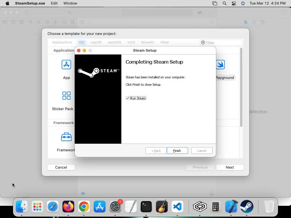Screen dimensions: 291x218
Task: Open the Edit menu
Action: tap(54, 3)
